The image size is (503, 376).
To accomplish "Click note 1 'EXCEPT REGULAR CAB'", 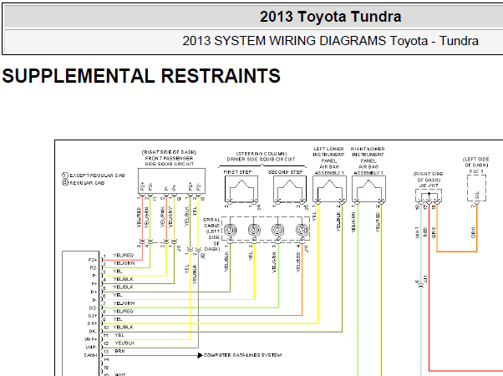I will [94, 175].
